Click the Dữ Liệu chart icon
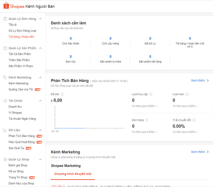Viewport: 213px width, 187px height. click(5, 130)
